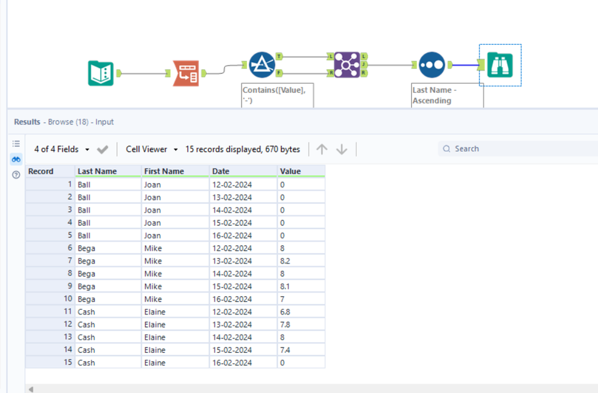
Task: Select First Name cell Joan in record 3
Action: pos(176,210)
